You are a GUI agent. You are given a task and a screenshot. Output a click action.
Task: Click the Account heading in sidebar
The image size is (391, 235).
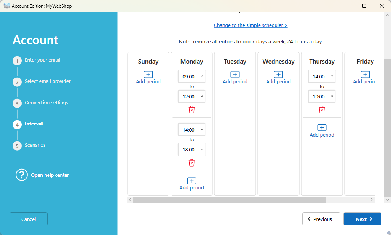35,40
